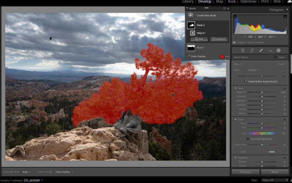Click the Saturation slider handle
This screenshot has width=292, height=183.
(x=262, y=145)
